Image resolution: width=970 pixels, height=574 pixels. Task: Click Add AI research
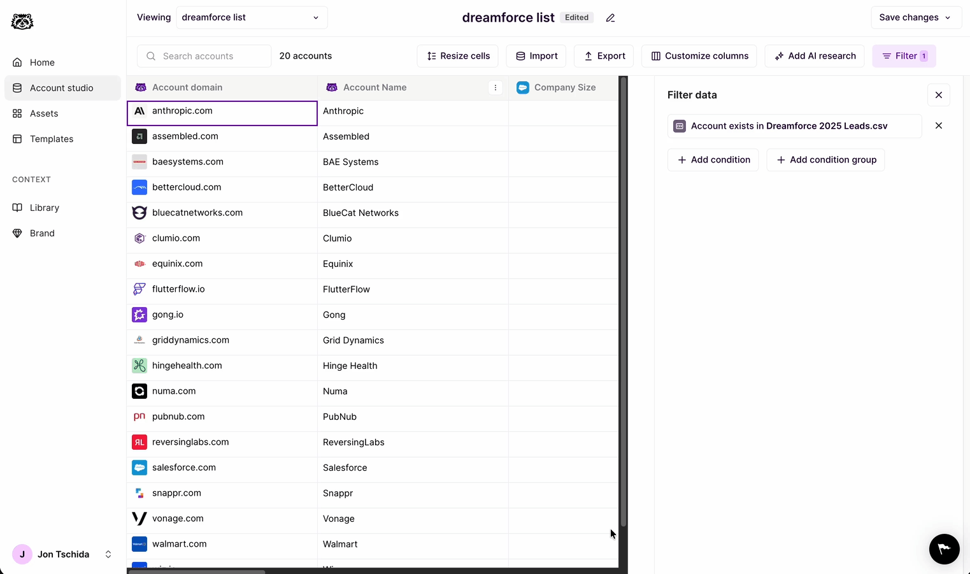[815, 56]
